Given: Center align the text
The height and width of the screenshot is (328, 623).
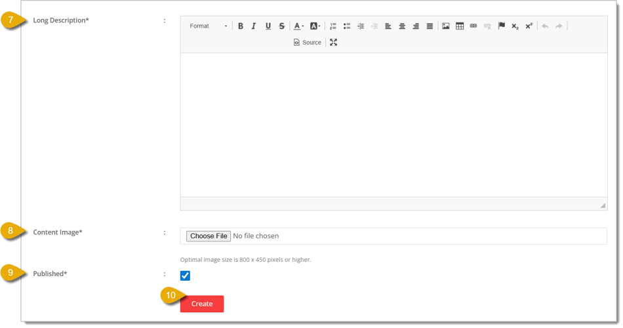Looking at the screenshot, I should (x=402, y=26).
